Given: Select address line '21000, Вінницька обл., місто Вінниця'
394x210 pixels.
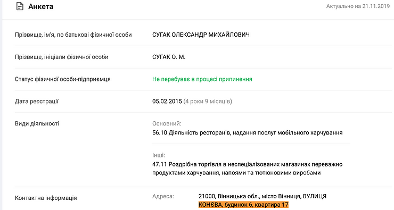Looking at the screenshot, I should point(262,196).
